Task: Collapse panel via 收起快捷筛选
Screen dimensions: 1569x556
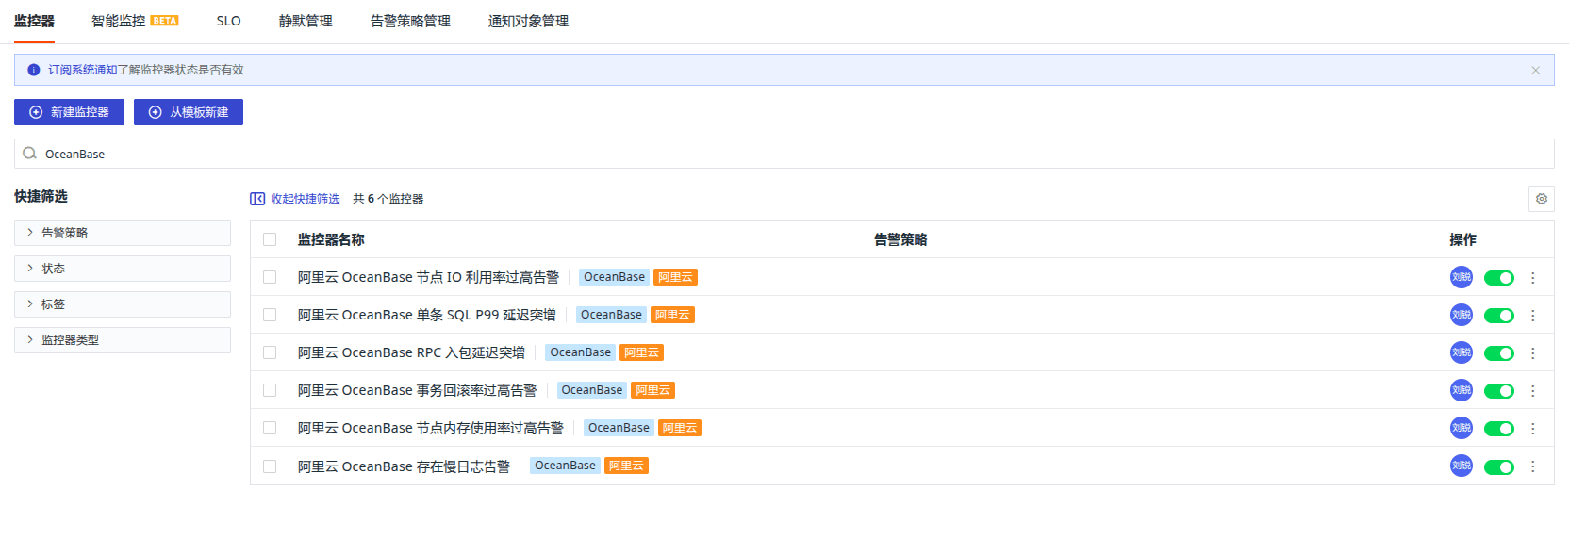Action: click(x=294, y=199)
